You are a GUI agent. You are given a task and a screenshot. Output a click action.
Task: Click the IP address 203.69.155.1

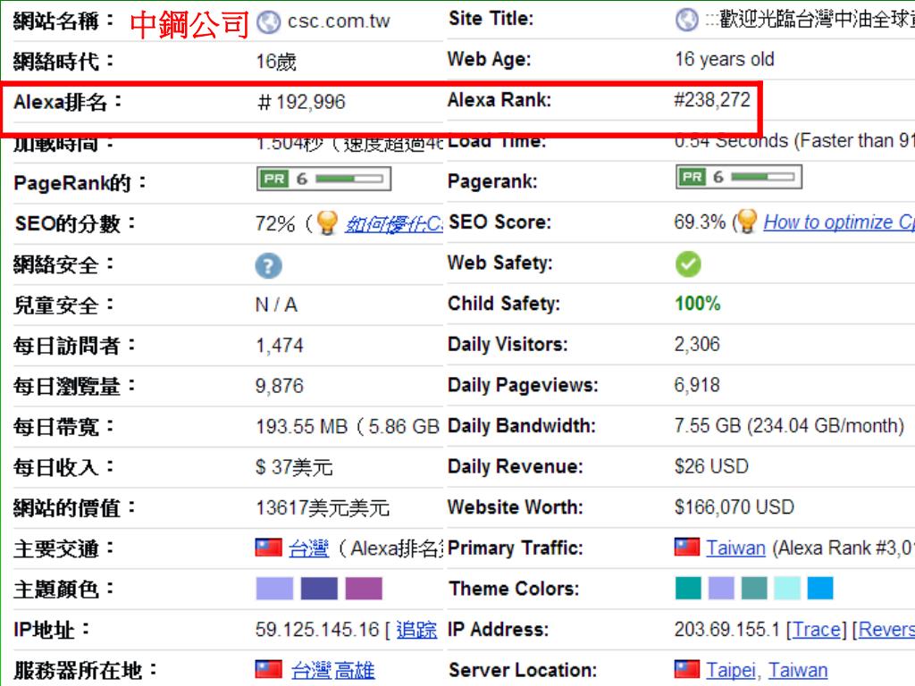726,630
